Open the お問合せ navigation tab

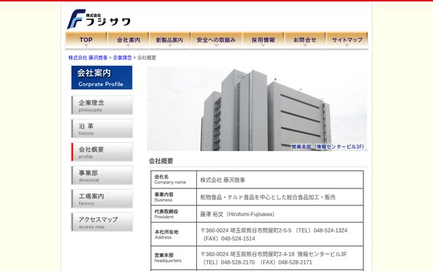click(x=304, y=40)
